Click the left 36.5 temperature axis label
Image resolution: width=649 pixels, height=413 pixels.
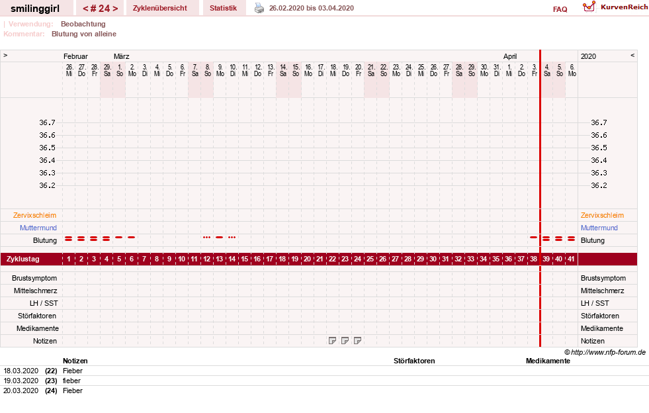[x=47, y=148]
